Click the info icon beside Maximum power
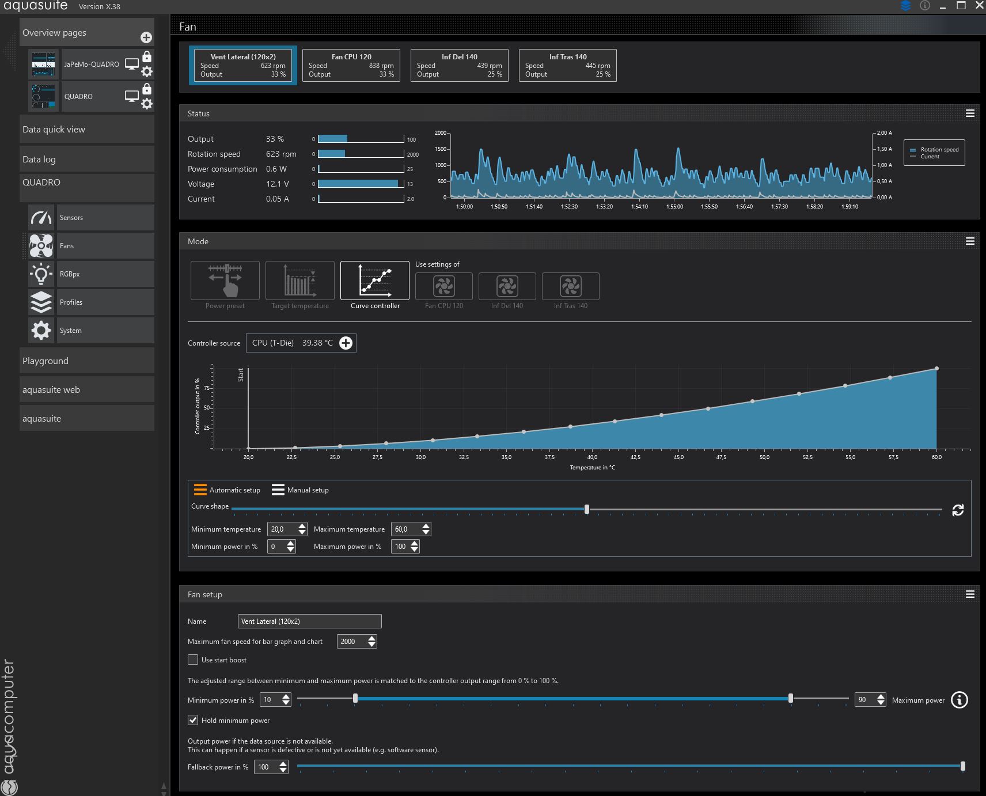 (x=959, y=700)
